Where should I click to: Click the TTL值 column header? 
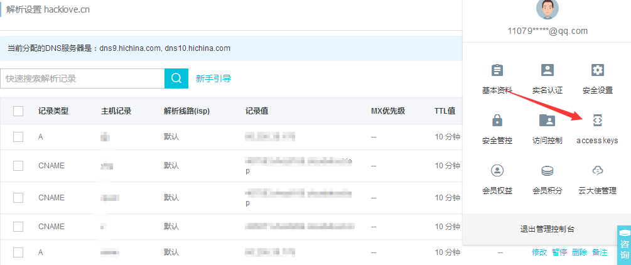pyautogui.click(x=445, y=111)
